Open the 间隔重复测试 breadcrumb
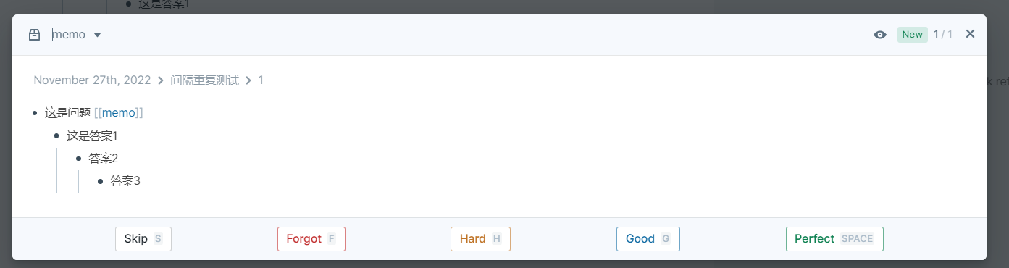The width and height of the screenshot is (1009, 268). click(205, 80)
